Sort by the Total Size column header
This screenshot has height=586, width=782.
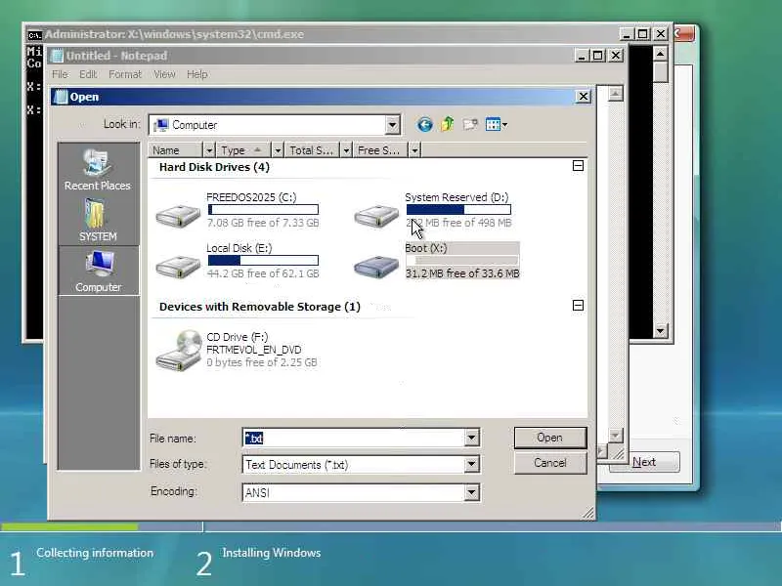pyautogui.click(x=313, y=150)
